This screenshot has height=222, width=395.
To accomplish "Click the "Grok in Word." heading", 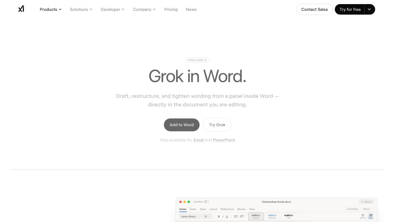I will 197,76.
